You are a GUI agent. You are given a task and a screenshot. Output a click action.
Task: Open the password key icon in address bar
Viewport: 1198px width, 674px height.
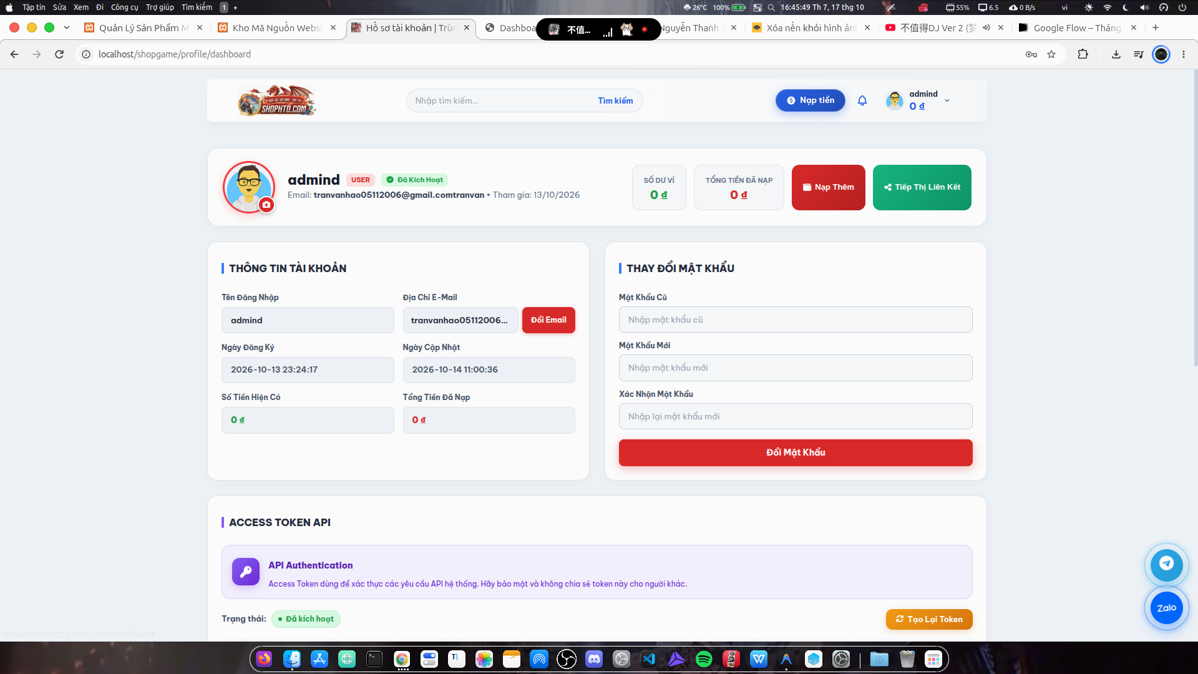tap(1031, 54)
